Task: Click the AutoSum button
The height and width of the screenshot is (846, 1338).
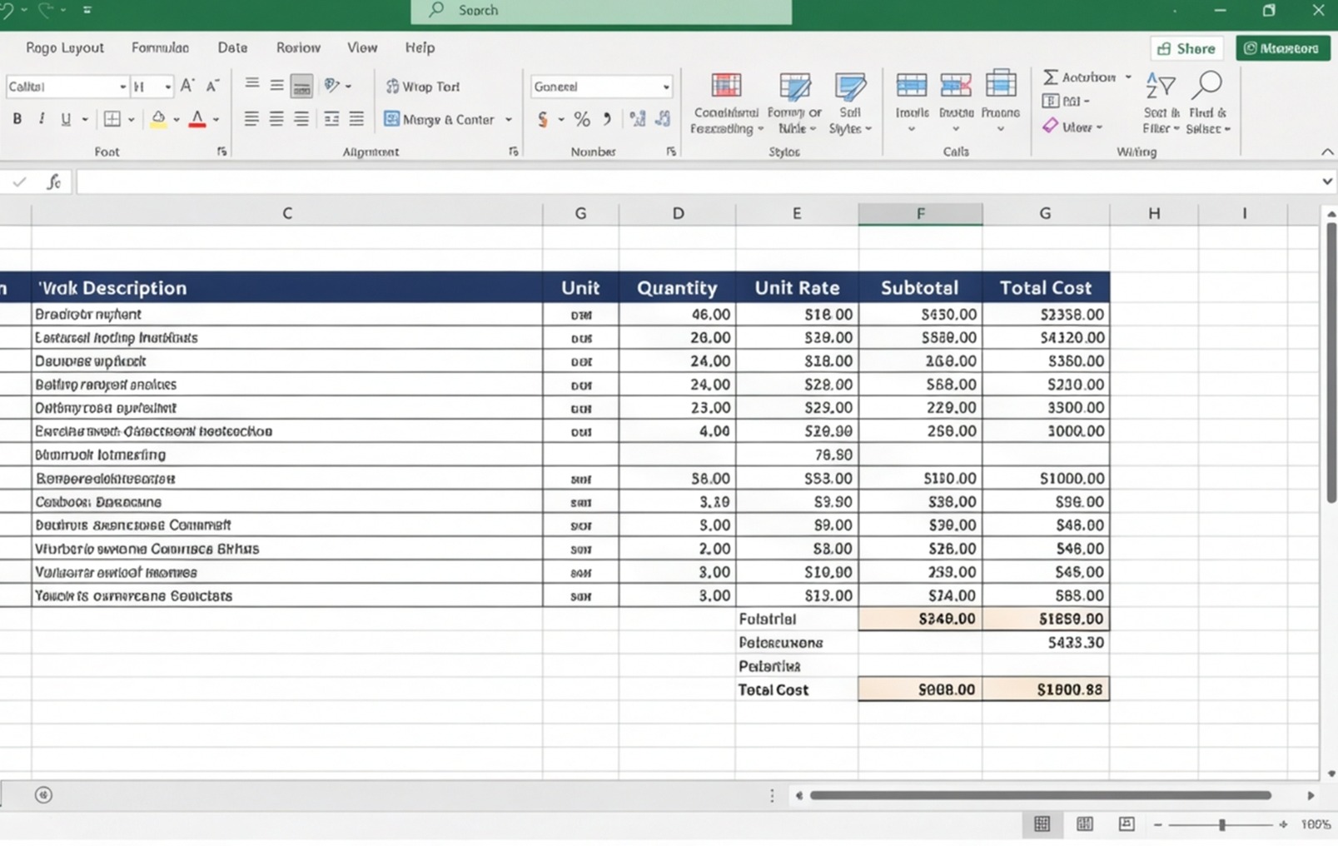Action: point(1079,77)
